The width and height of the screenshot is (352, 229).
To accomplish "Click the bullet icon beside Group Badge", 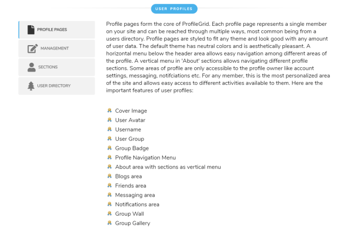I will click(x=109, y=148).
